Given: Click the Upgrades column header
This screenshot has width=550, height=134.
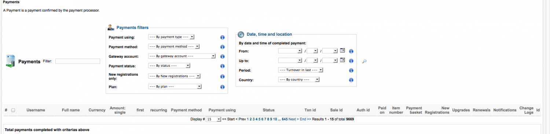Looking at the screenshot, I should [x=461, y=110].
